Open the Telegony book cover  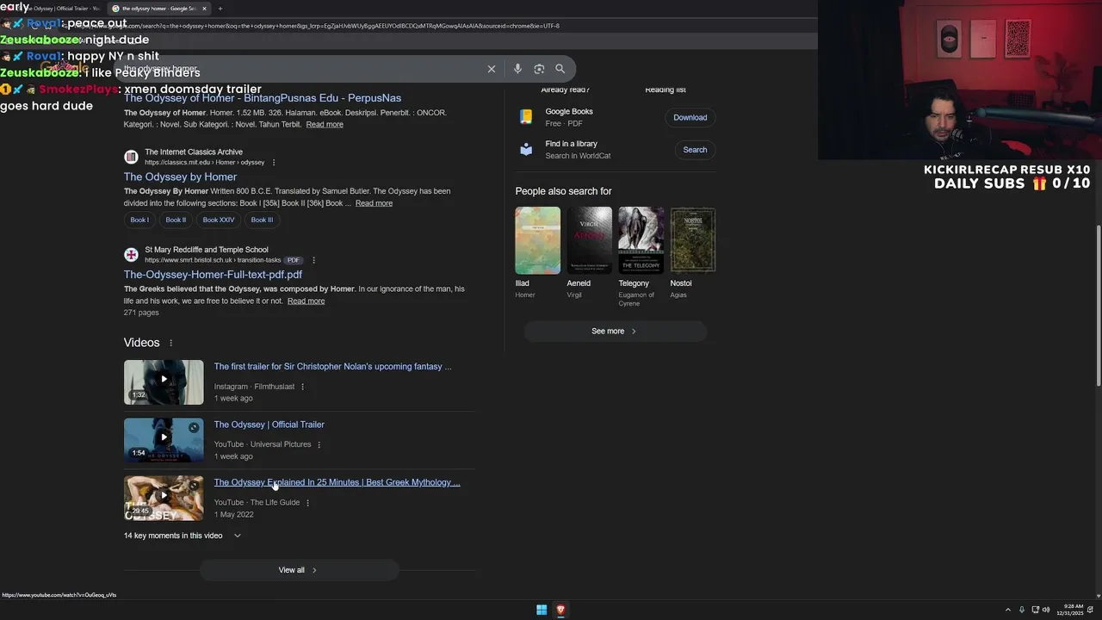pos(641,240)
